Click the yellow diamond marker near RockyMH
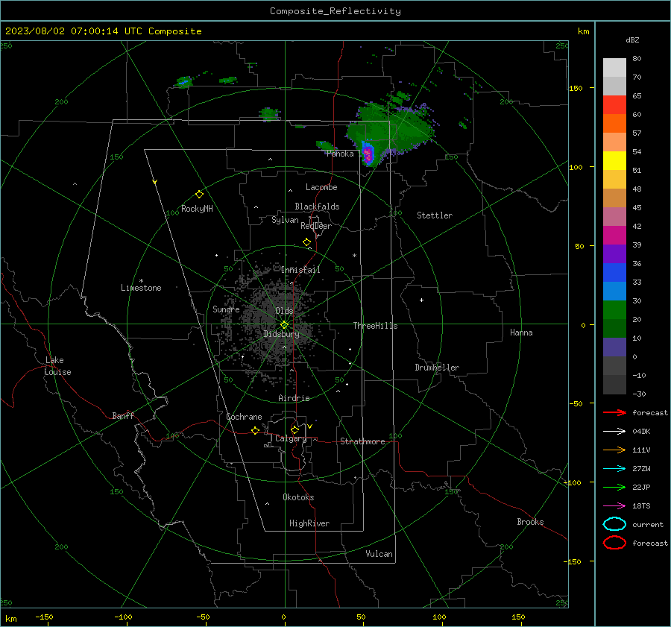The image size is (671, 627). tap(199, 195)
